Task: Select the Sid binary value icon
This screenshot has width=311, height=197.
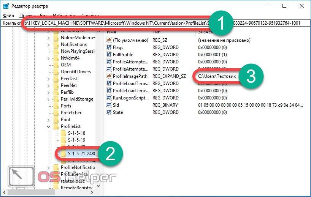Action: point(109,105)
